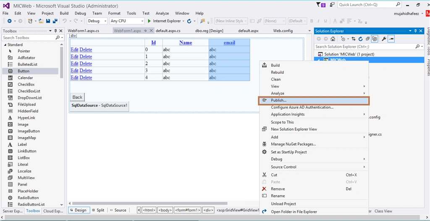Collapse the Standard toolbox group
The width and height of the screenshot is (430, 221).
click(x=5, y=44)
